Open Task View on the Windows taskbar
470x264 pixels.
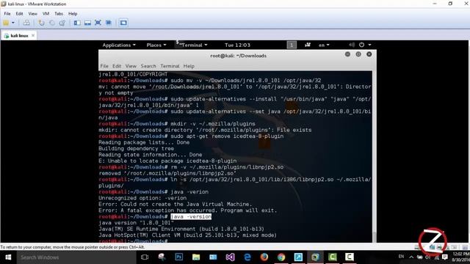(x=145, y=257)
